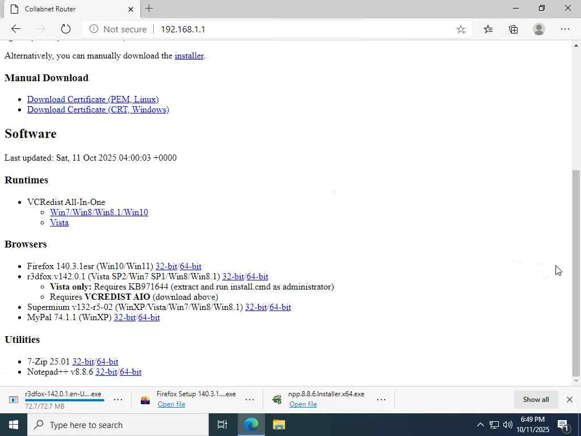The height and width of the screenshot is (436, 581).
Task: Download 7-Zip 25.01 32-bit
Action: tap(83, 362)
